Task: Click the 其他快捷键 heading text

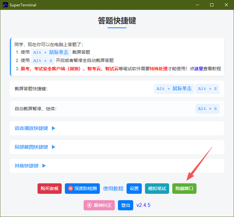Action: (27, 166)
